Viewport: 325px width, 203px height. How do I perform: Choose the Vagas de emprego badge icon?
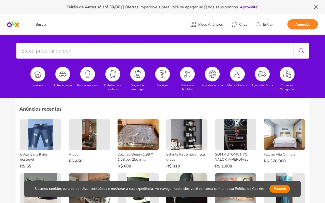138,74
